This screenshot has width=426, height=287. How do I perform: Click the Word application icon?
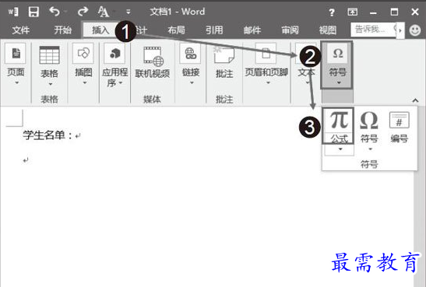[x=12, y=12]
